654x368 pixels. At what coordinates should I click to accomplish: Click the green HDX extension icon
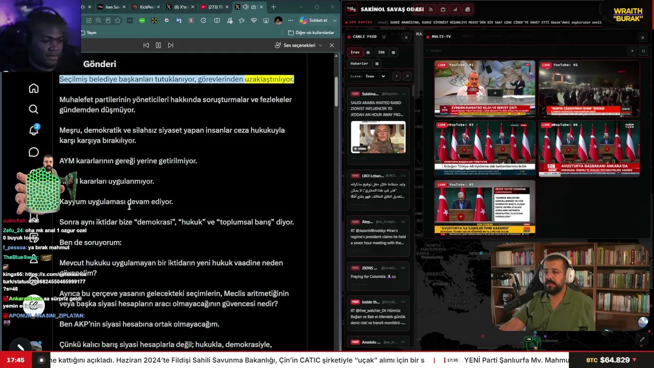pyautogui.click(x=142, y=20)
